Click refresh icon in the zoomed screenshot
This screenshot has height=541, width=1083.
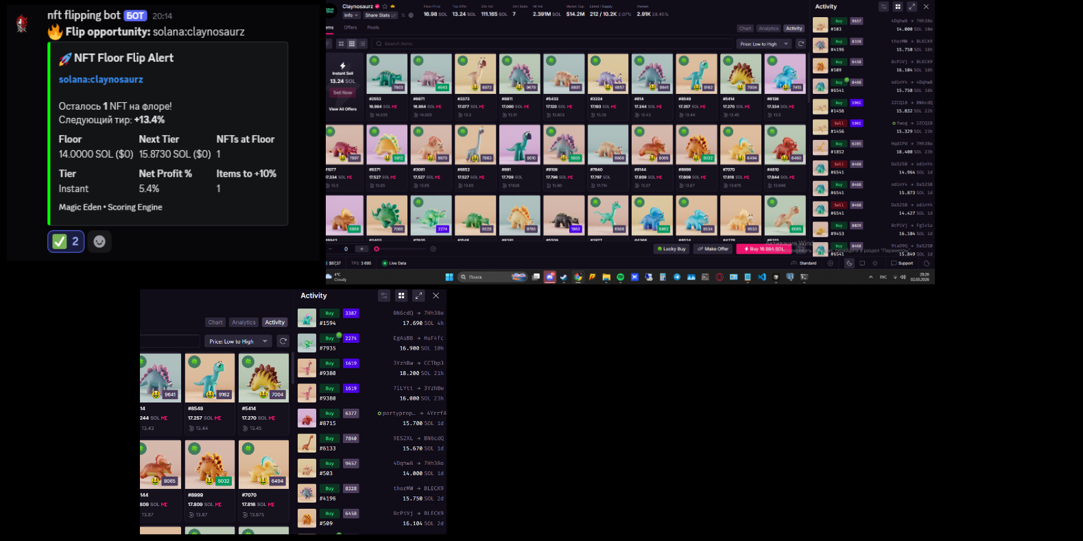pyautogui.click(x=283, y=341)
